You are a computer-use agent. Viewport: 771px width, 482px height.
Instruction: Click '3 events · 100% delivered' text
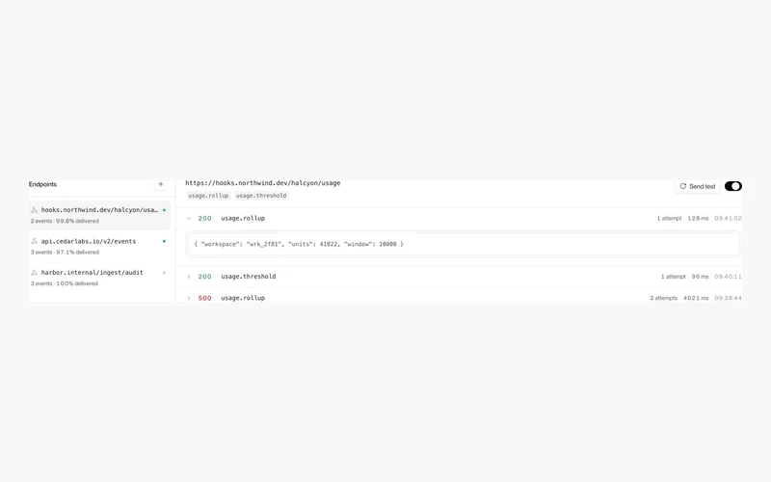click(x=65, y=283)
